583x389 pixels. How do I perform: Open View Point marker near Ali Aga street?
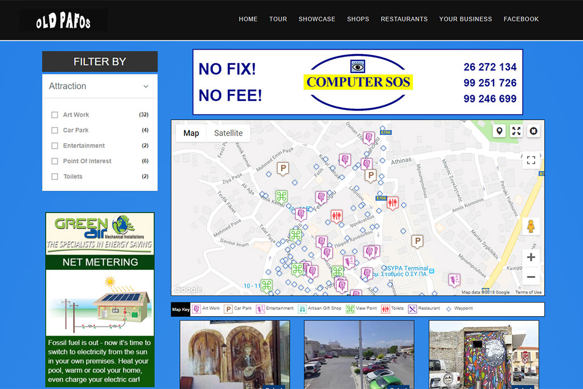point(281,196)
